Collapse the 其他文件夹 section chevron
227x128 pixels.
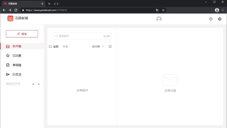(39, 84)
